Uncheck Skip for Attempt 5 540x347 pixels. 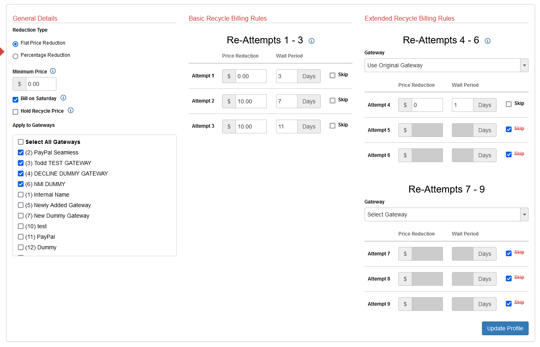click(x=509, y=129)
